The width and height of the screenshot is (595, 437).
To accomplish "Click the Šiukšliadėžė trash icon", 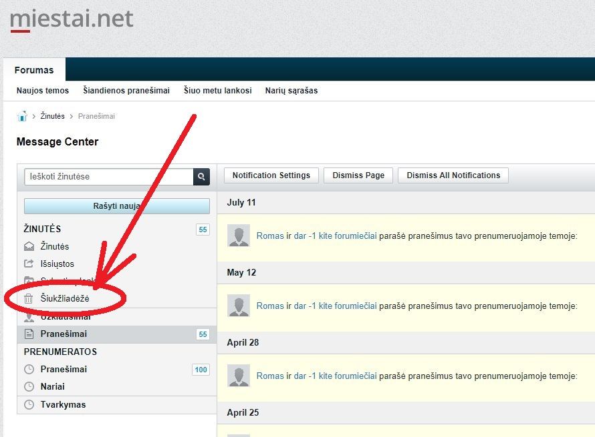I will (29, 300).
